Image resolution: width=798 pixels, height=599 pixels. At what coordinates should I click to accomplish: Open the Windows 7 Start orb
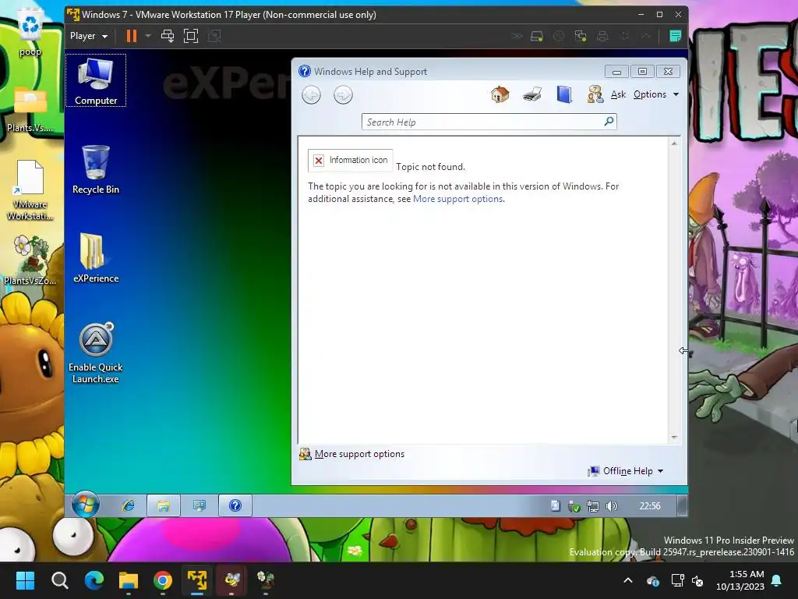tap(86, 505)
